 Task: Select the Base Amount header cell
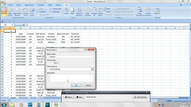click(63, 34)
